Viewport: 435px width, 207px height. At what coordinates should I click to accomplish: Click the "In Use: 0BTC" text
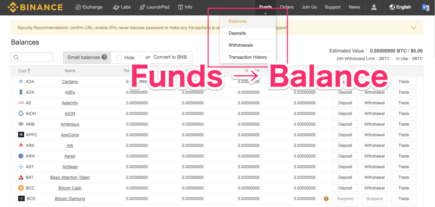409,59
